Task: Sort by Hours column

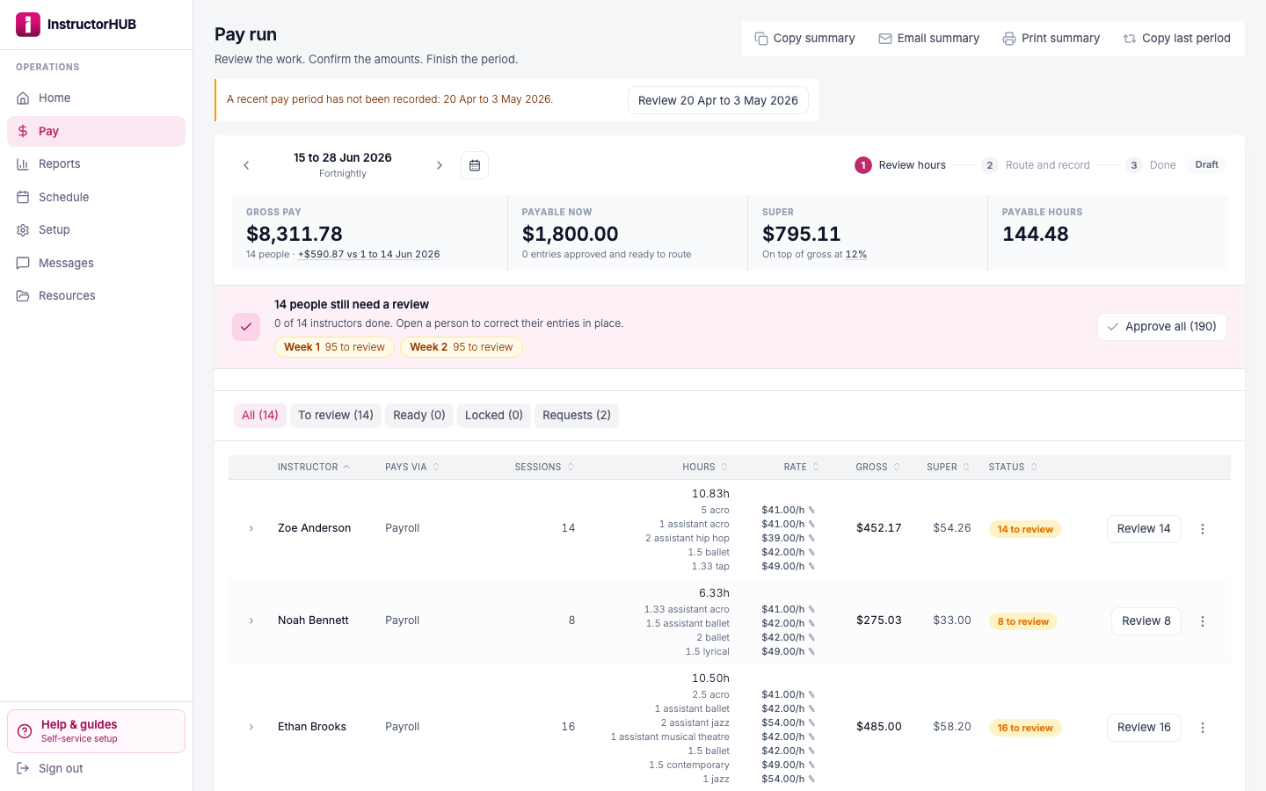Action: coord(705,468)
